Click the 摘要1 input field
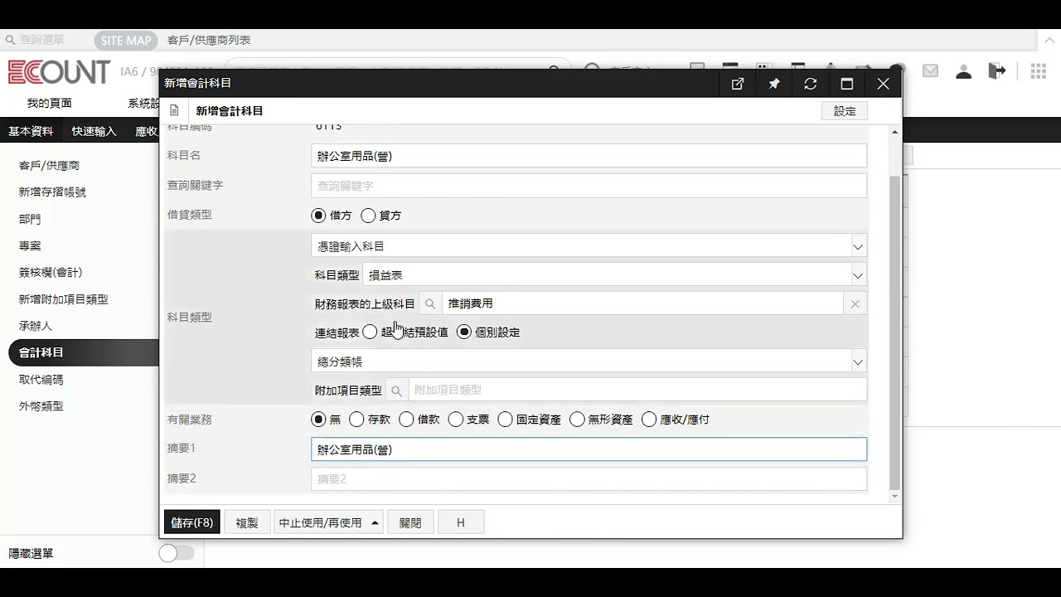Image resolution: width=1061 pixels, height=597 pixels. 589,449
